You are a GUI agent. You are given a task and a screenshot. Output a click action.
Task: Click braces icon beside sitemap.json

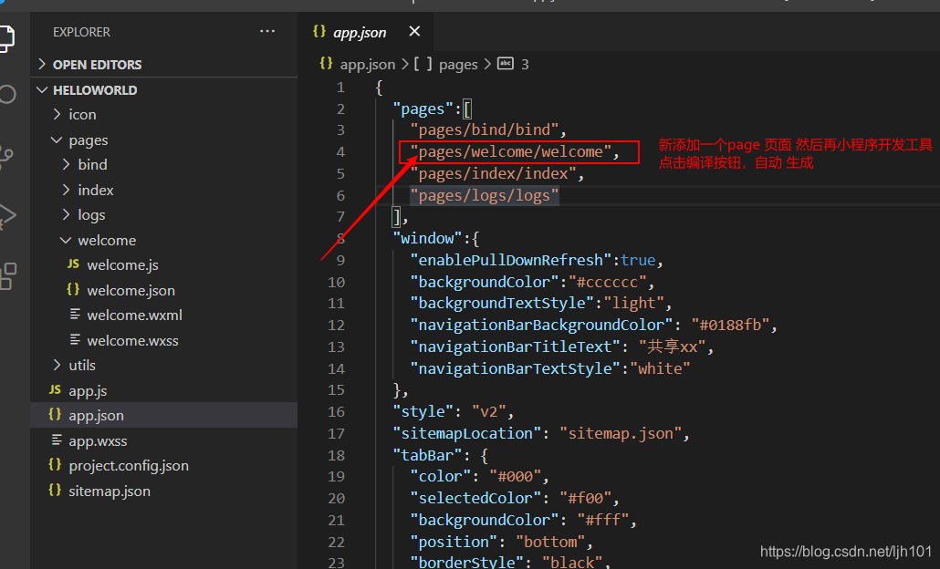[55, 490]
